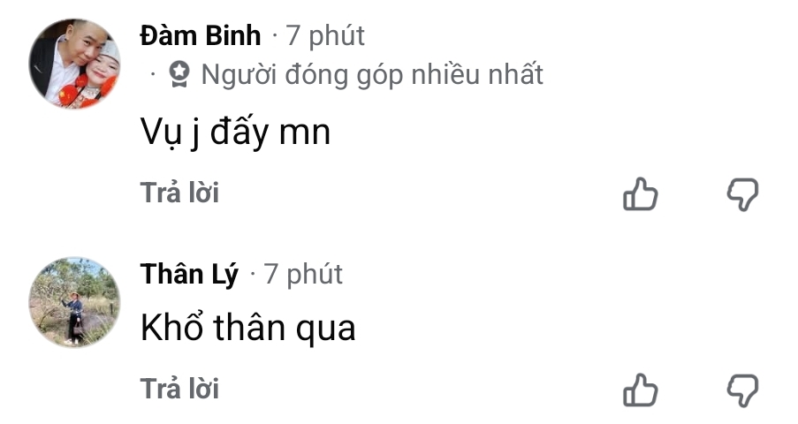
Task: Open Thân Lý's profile from name
Action: pos(189,275)
